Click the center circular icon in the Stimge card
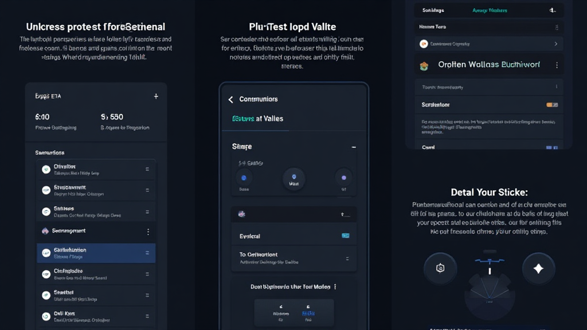Screen dimensions: 587x330 coord(294,179)
